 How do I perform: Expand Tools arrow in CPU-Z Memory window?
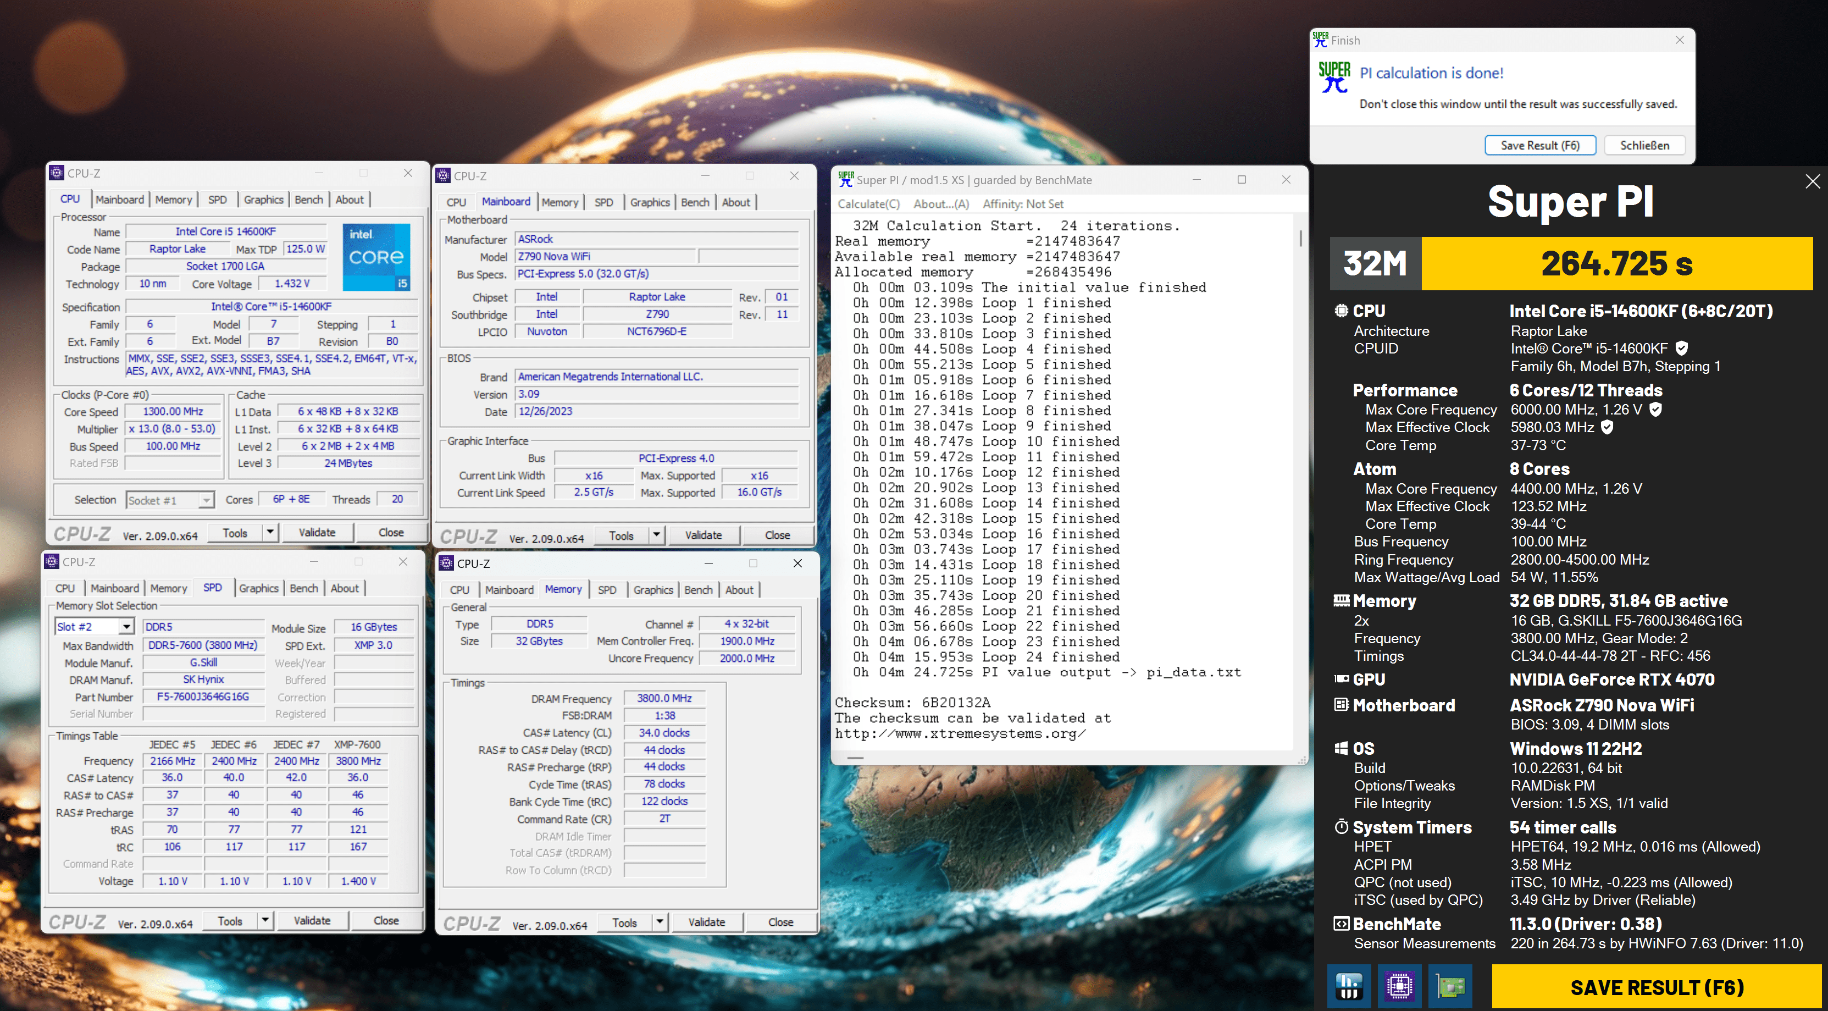659,921
